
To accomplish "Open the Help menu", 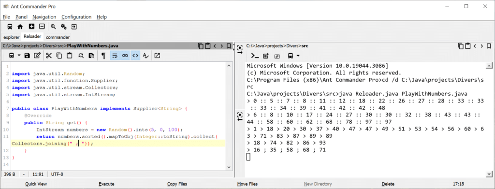I will [x=102, y=17].
